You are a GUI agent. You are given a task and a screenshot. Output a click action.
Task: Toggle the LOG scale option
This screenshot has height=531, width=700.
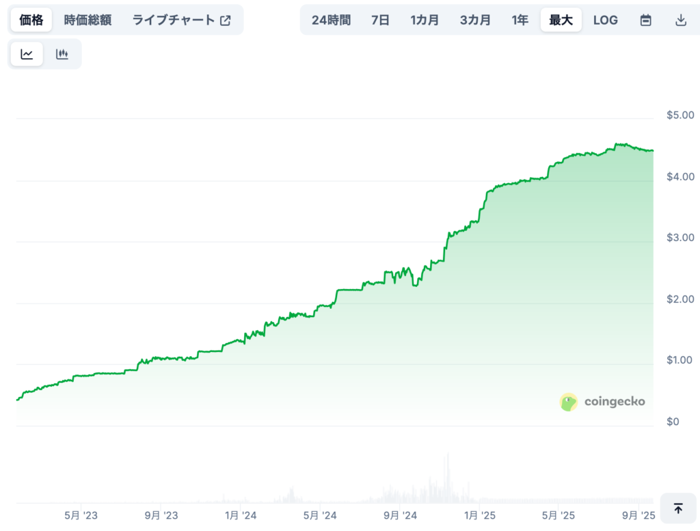[x=605, y=20]
